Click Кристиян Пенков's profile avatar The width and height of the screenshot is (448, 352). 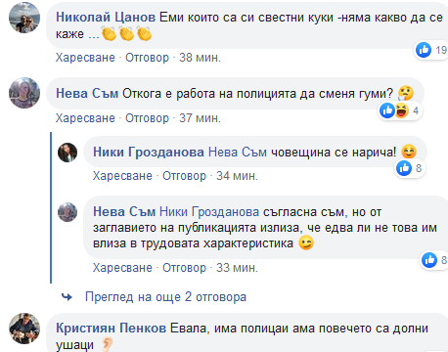tap(24, 329)
